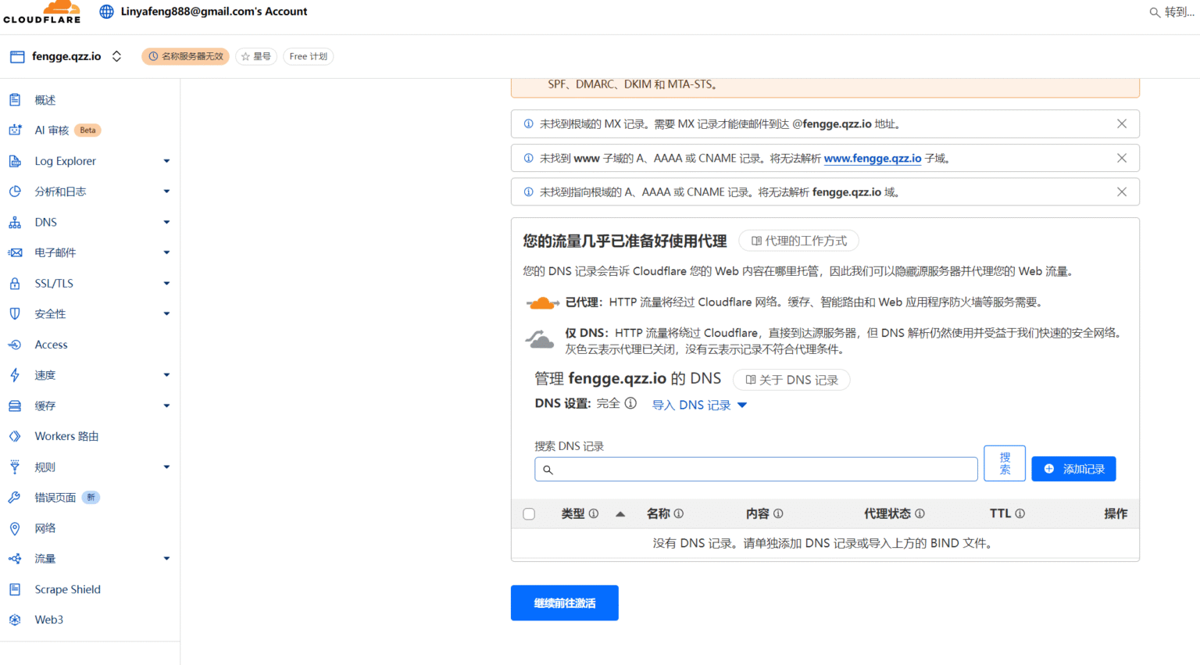Click the 添加记录 button
1200x665 pixels.
[x=1073, y=468]
